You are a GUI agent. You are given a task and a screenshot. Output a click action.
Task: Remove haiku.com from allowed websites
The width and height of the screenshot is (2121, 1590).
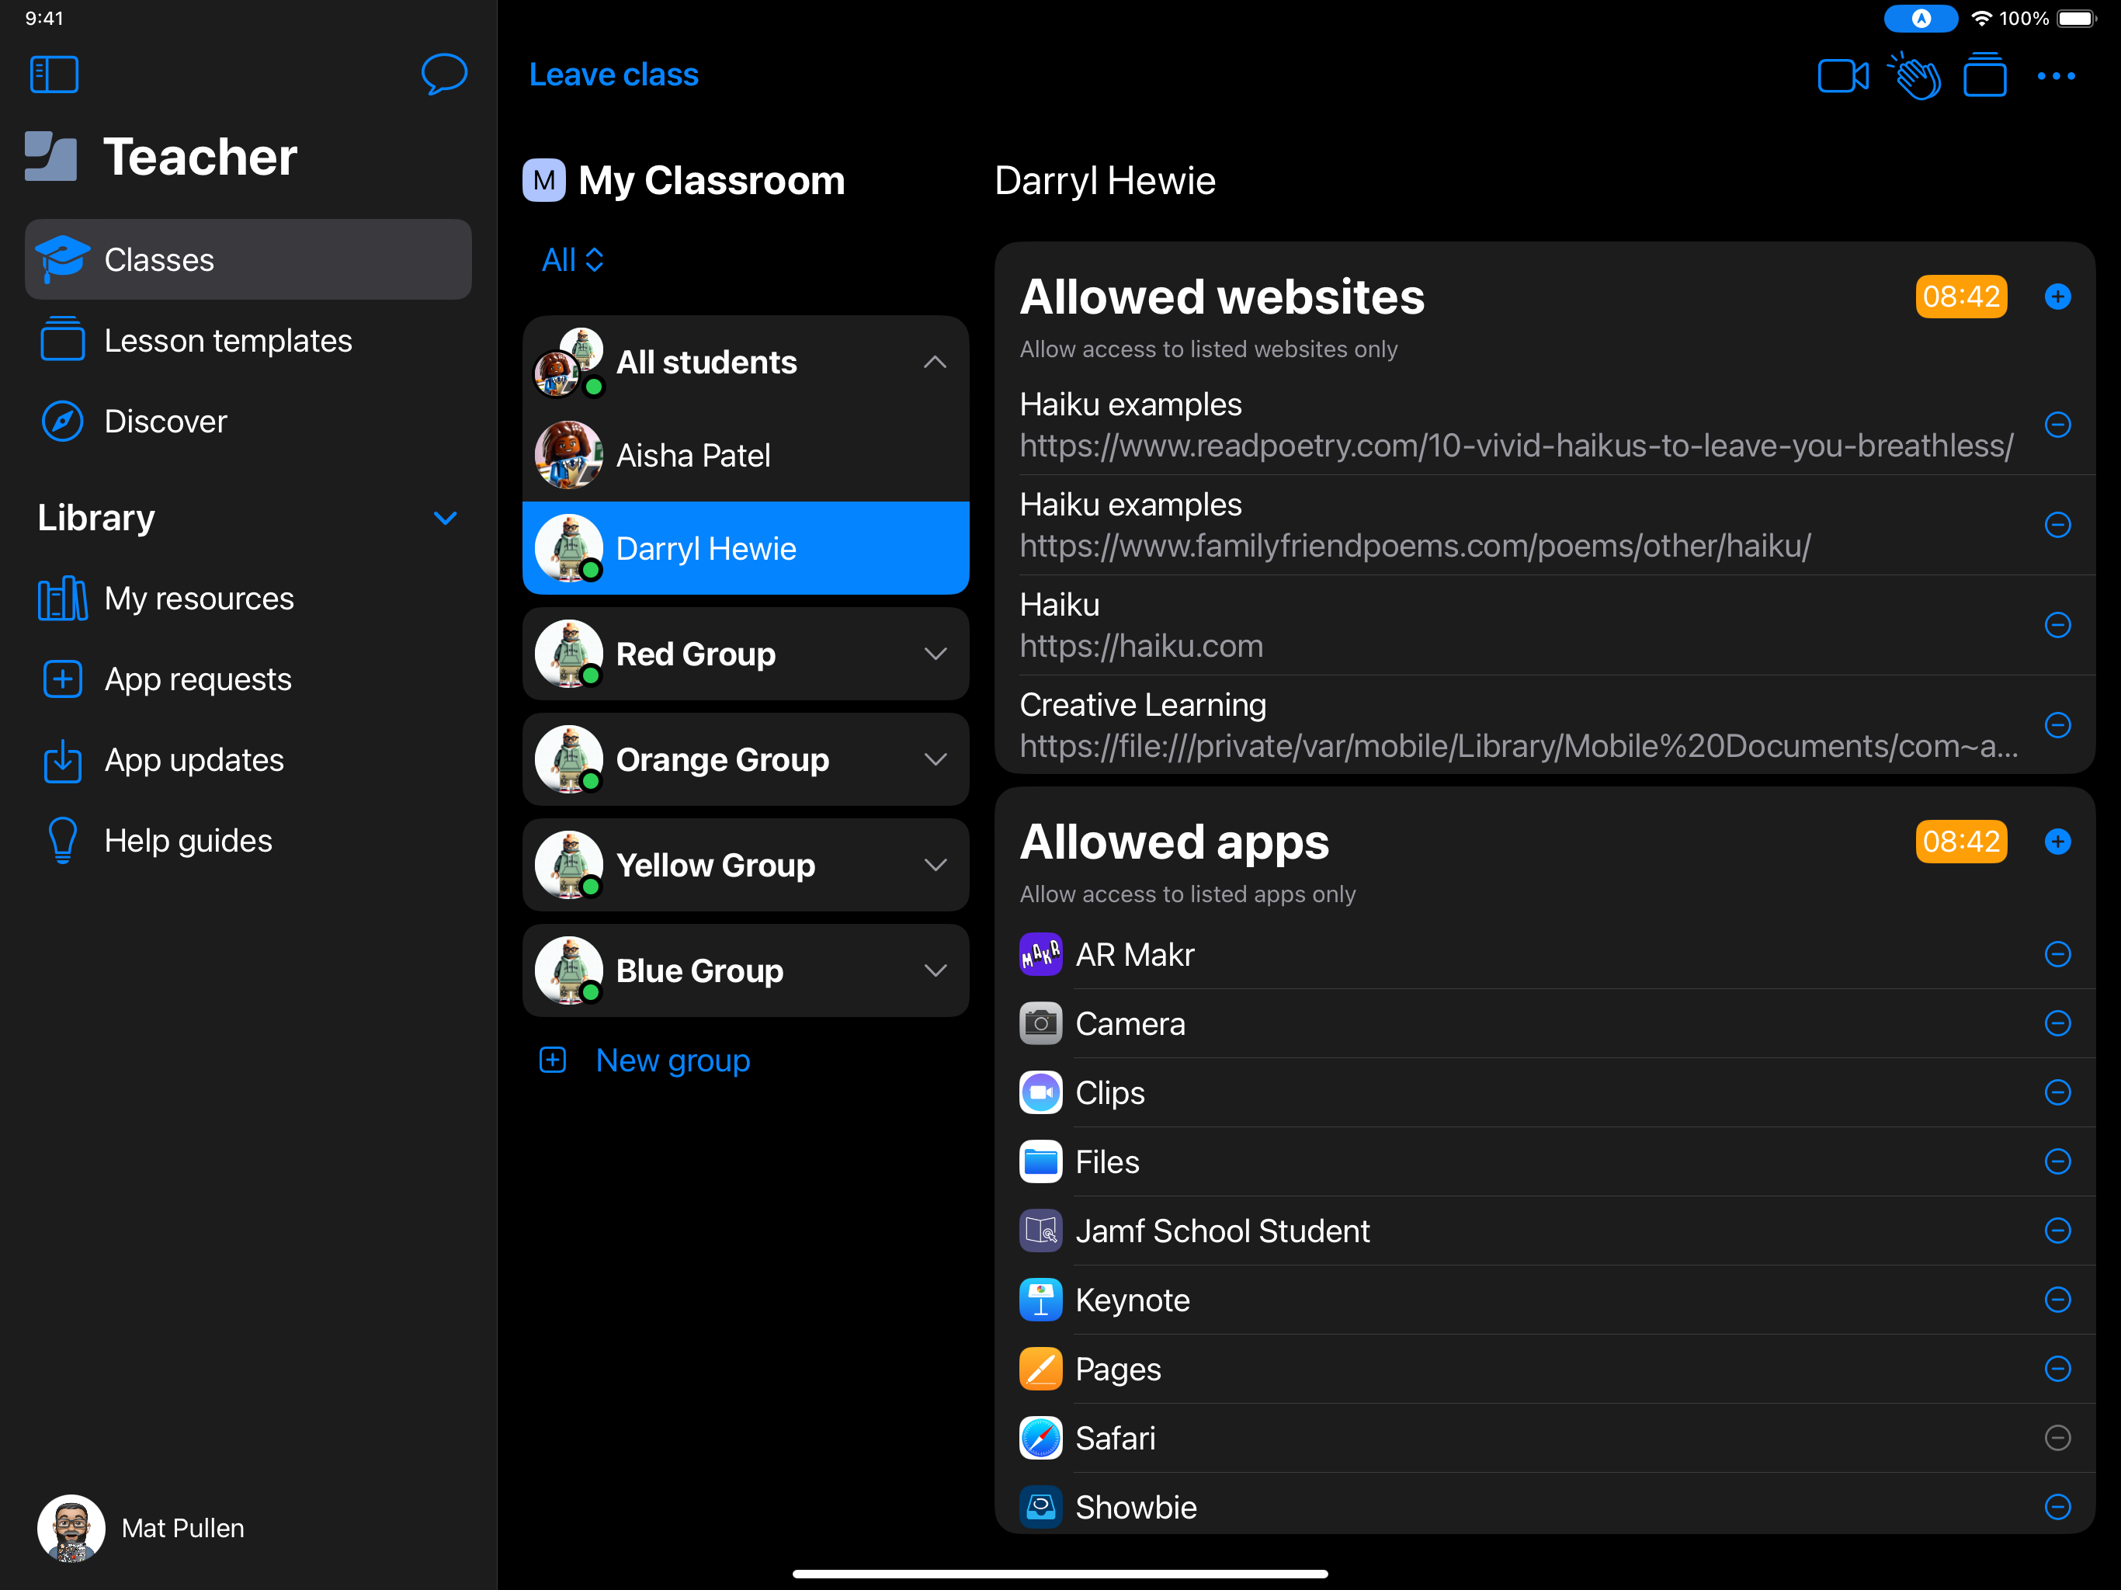click(2057, 624)
